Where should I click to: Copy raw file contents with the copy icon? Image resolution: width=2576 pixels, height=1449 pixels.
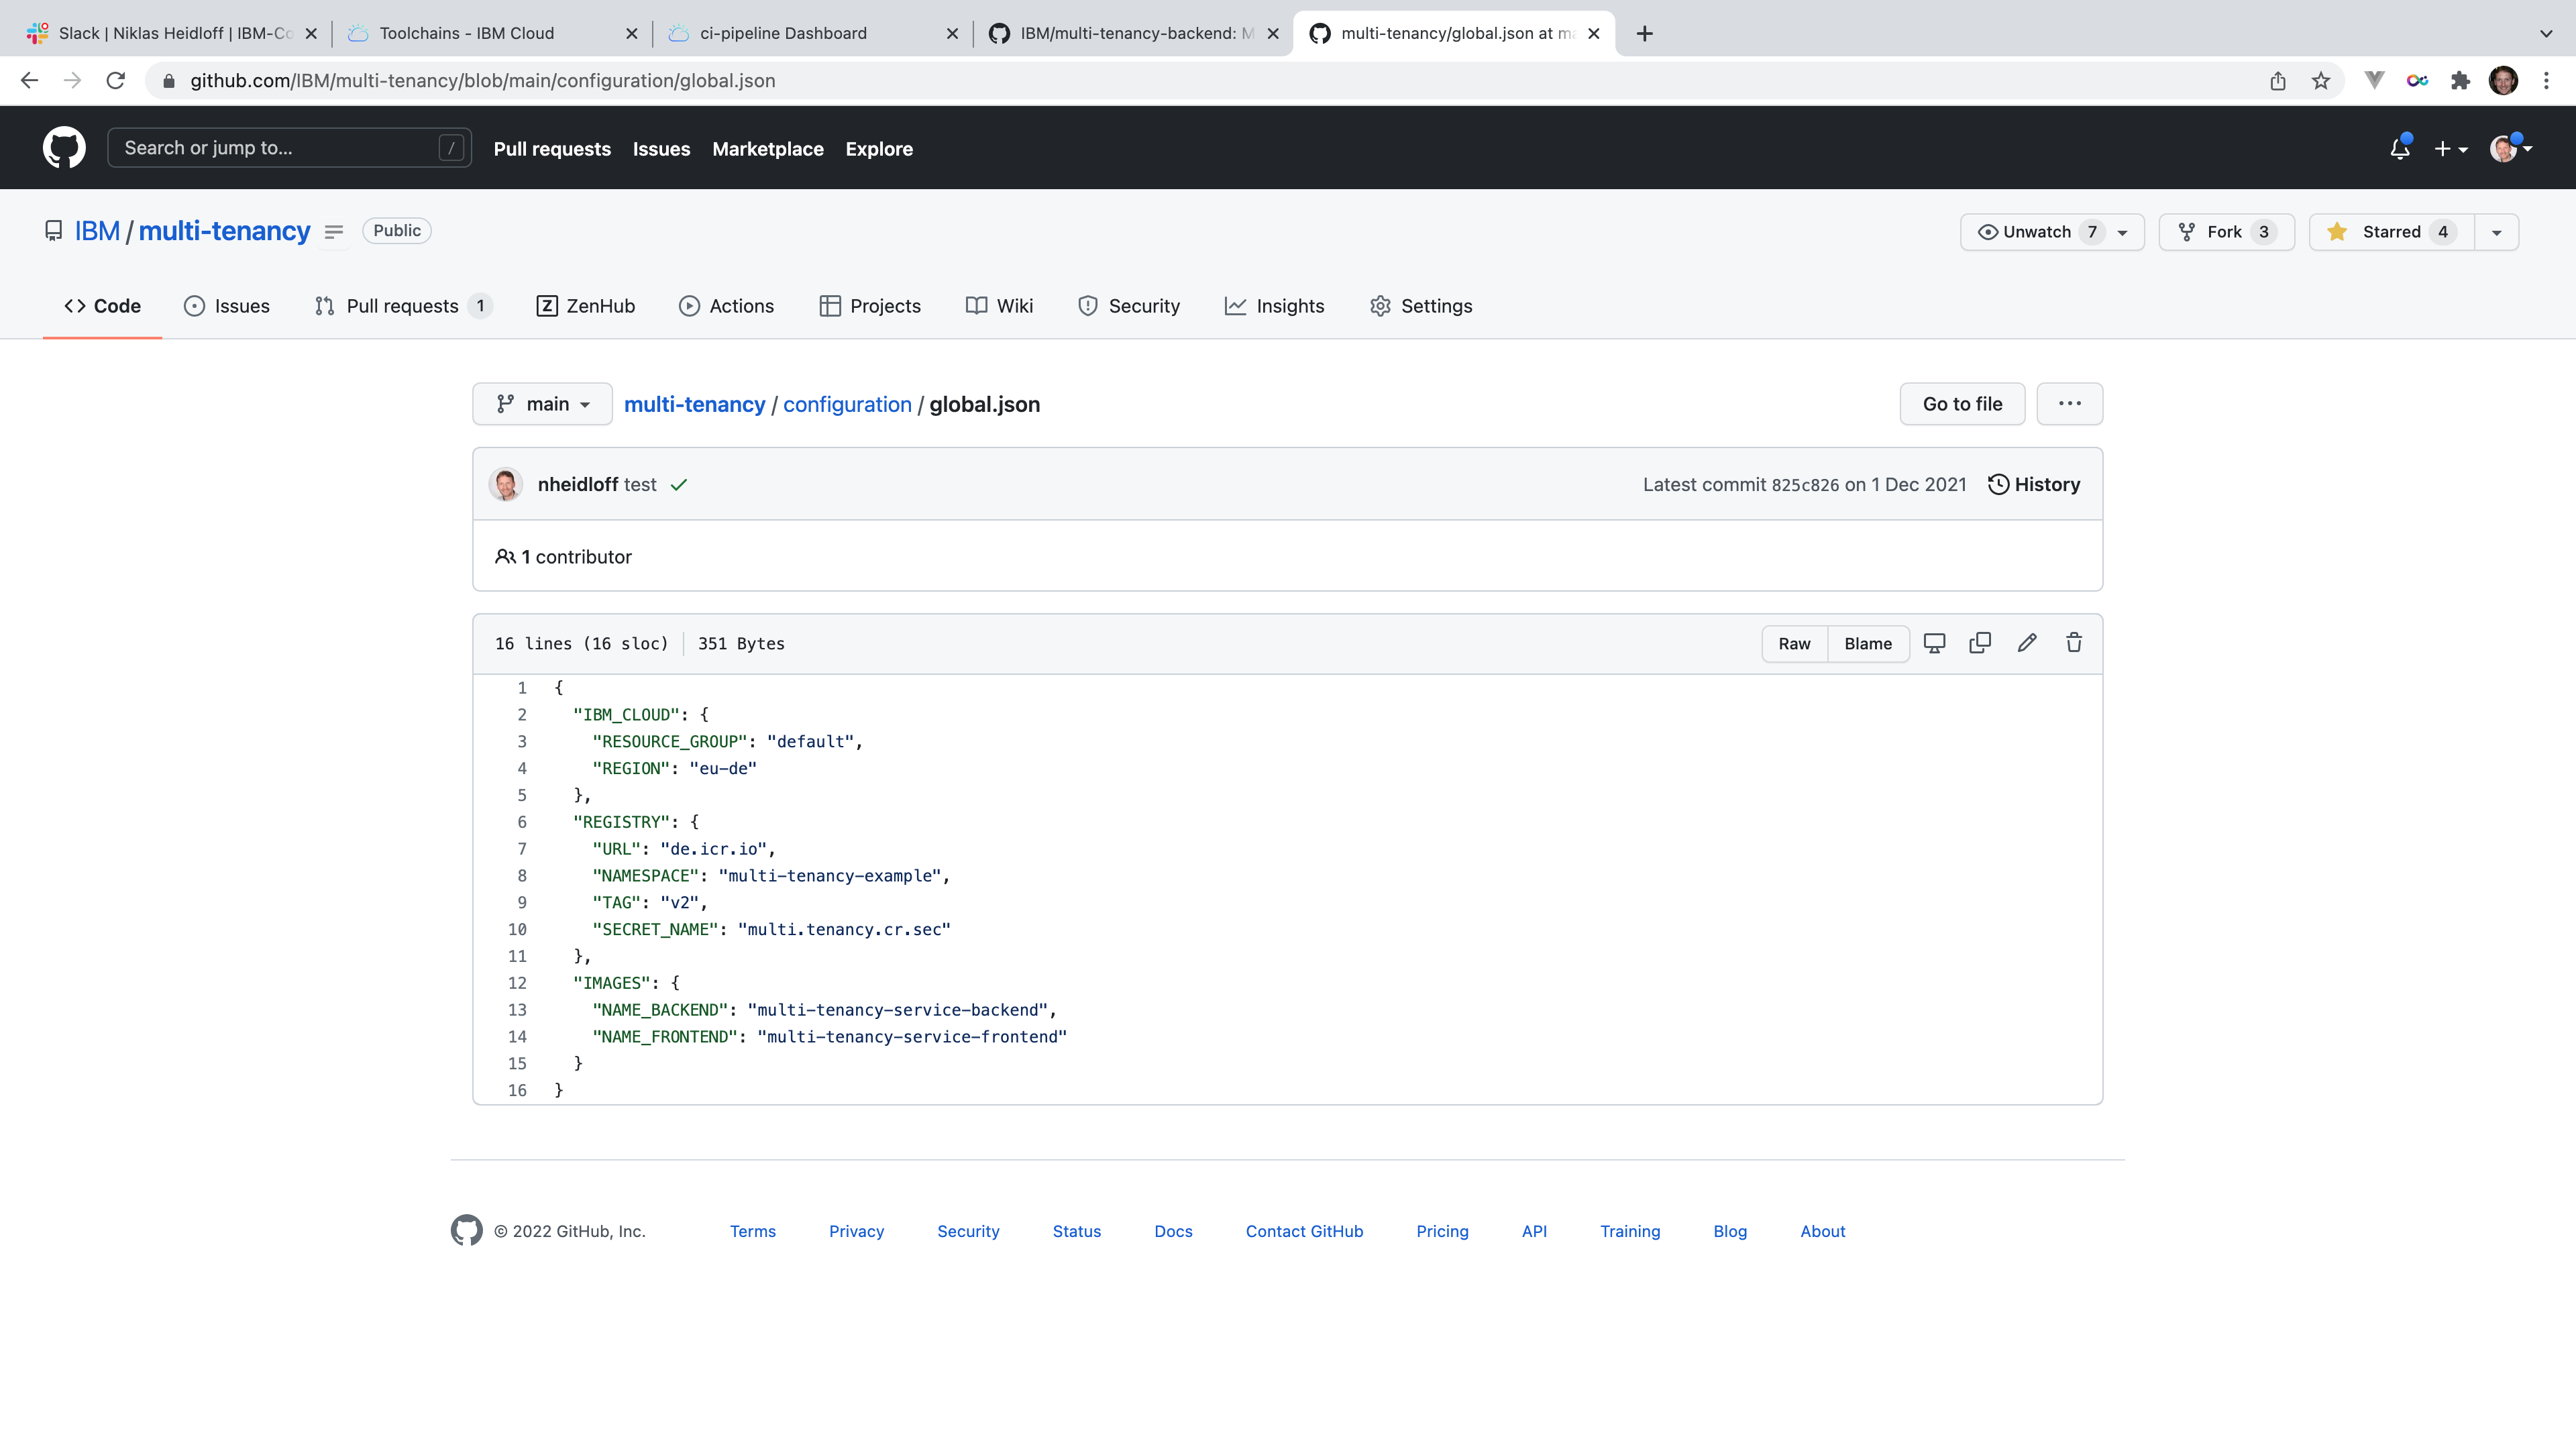point(1979,643)
